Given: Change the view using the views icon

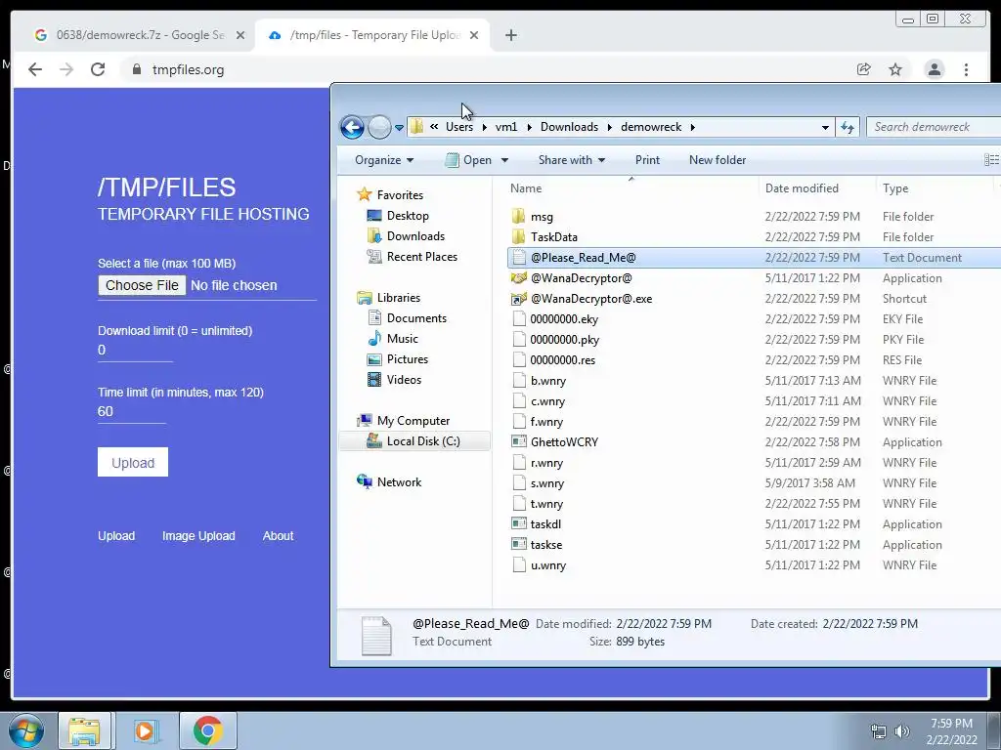Looking at the screenshot, I should pyautogui.click(x=991, y=160).
